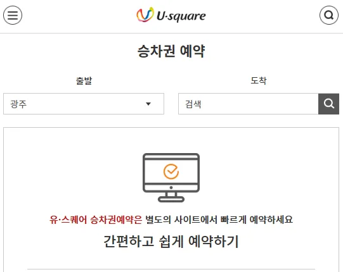Click the red 유·스퀘어 승차권예약은 text

point(96,219)
